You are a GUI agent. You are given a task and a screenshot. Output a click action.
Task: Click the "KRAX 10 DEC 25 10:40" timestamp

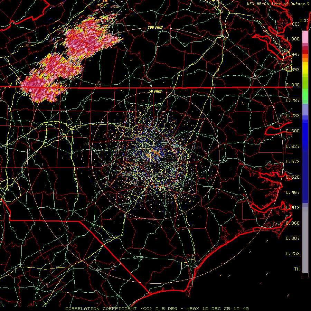click(218, 309)
